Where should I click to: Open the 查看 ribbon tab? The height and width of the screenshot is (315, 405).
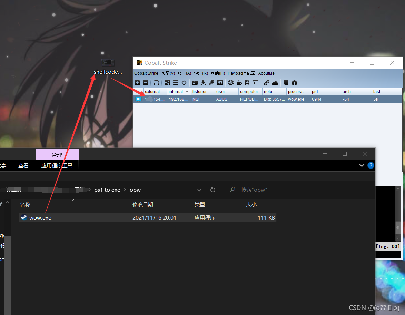[x=23, y=166]
